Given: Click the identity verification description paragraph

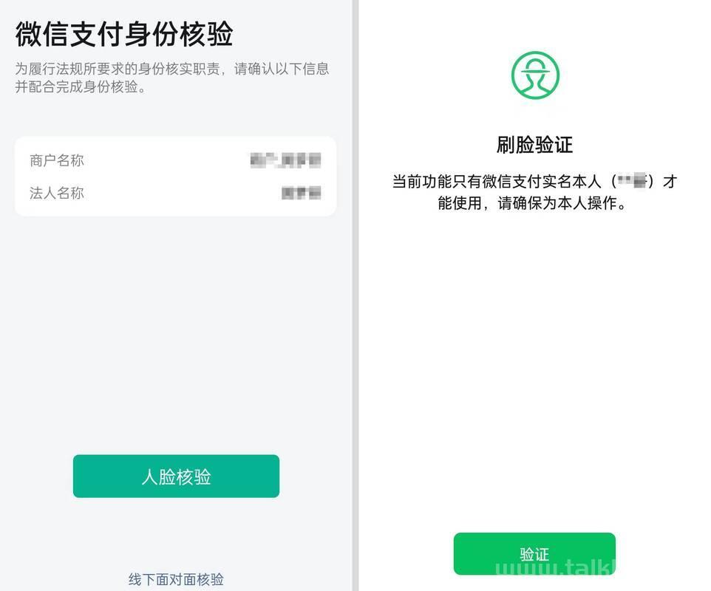Looking at the screenshot, I should coord(172,78).
